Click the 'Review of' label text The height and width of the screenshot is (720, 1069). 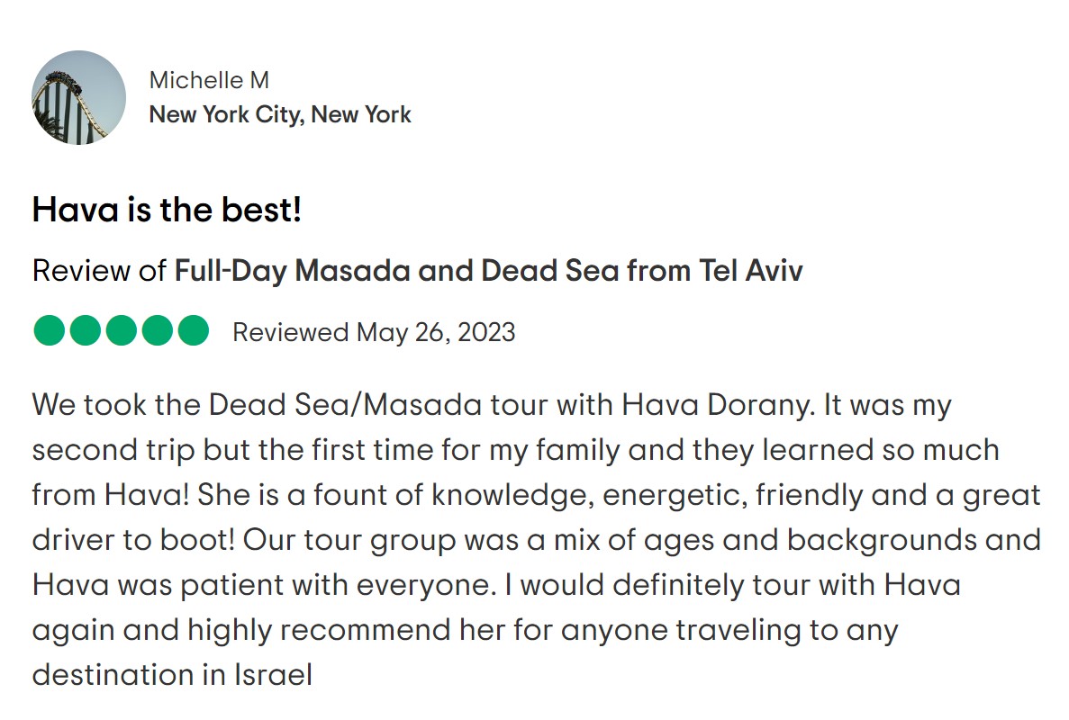coord(99,271)
